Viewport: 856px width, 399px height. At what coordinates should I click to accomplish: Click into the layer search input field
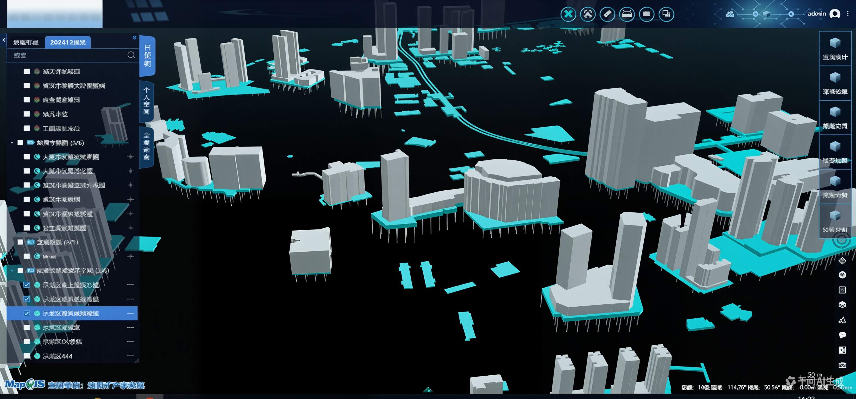tap(66, 56)
